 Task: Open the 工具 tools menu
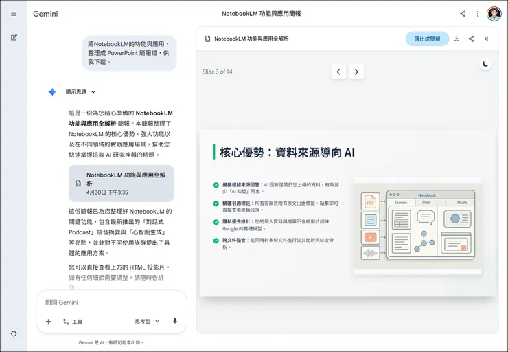click(73, 322)
